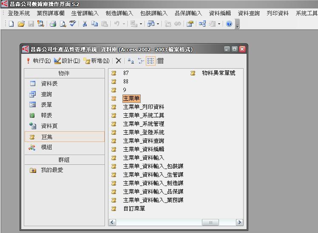
Task: Select 主菜单_資料編輯 macro
Action: pyautogui.click(x=144, y=150)
